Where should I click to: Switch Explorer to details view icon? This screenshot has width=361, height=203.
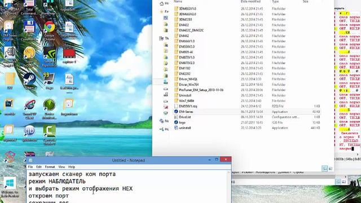pos(324,169)
